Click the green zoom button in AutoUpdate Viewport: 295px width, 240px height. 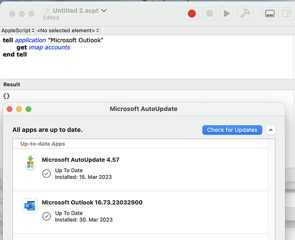28,109
